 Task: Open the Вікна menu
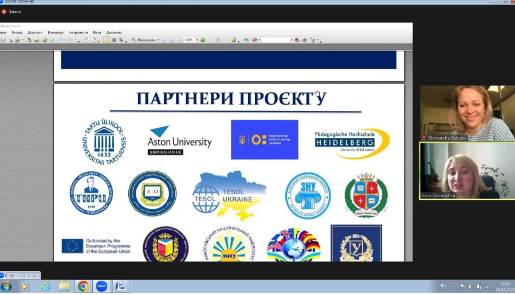[97, 33]
